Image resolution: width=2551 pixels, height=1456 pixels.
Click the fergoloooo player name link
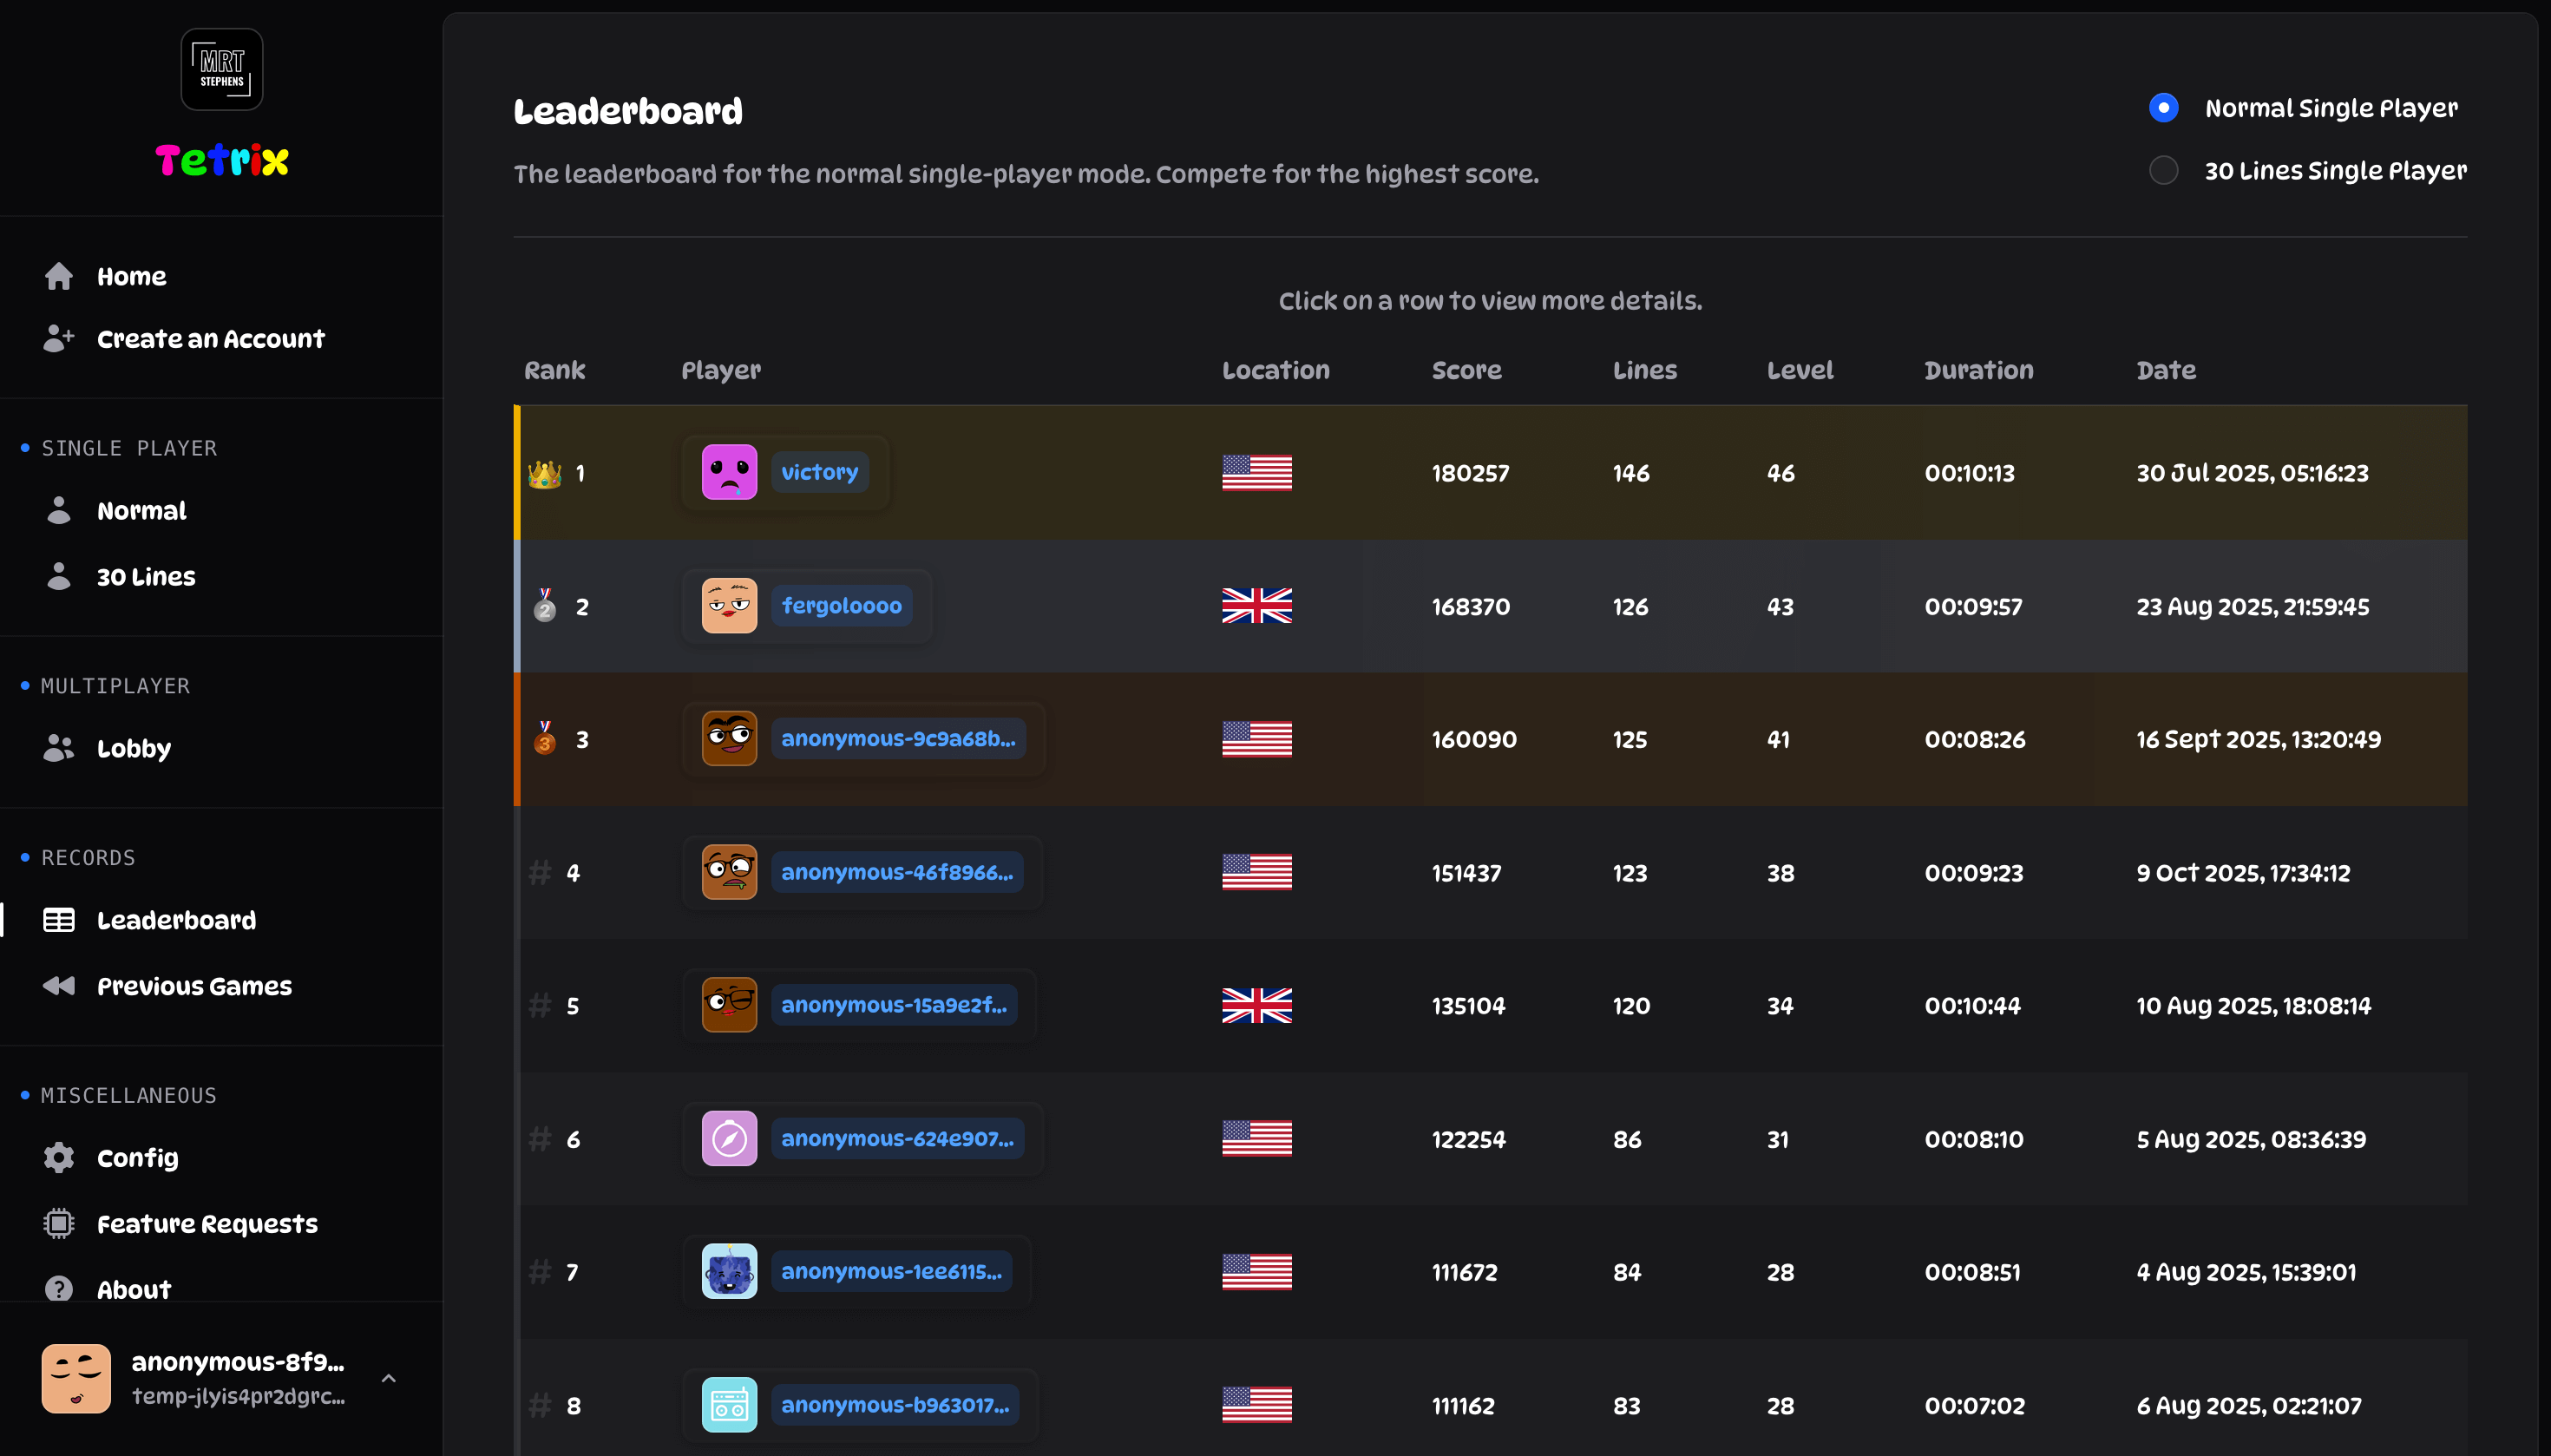[x=841, y=605]
